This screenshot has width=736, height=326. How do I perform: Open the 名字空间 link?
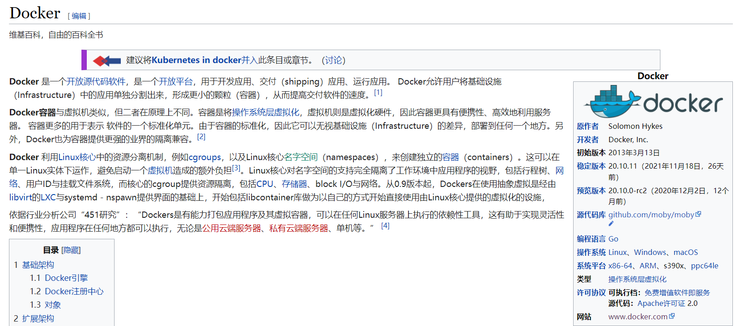coord(301,157)
